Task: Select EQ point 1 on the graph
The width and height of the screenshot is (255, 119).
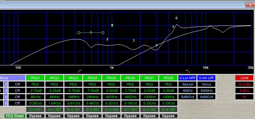Action: point(91,33)
